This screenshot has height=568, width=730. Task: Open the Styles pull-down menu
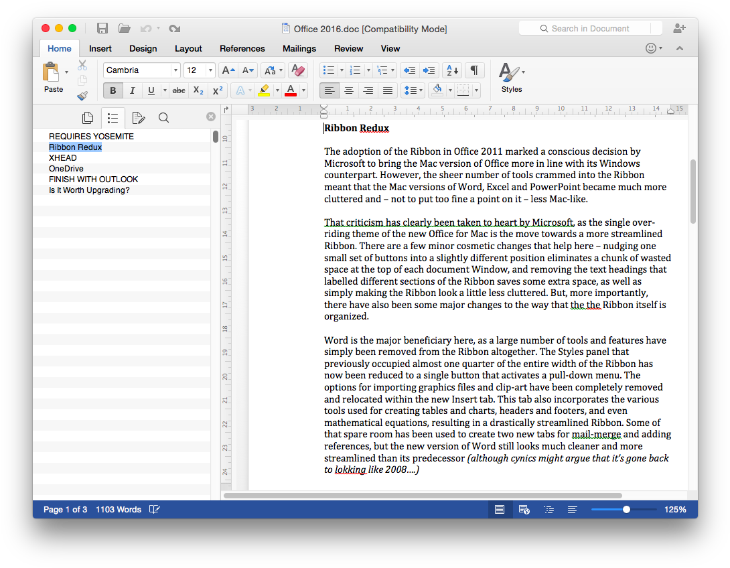tap(511, 77)
